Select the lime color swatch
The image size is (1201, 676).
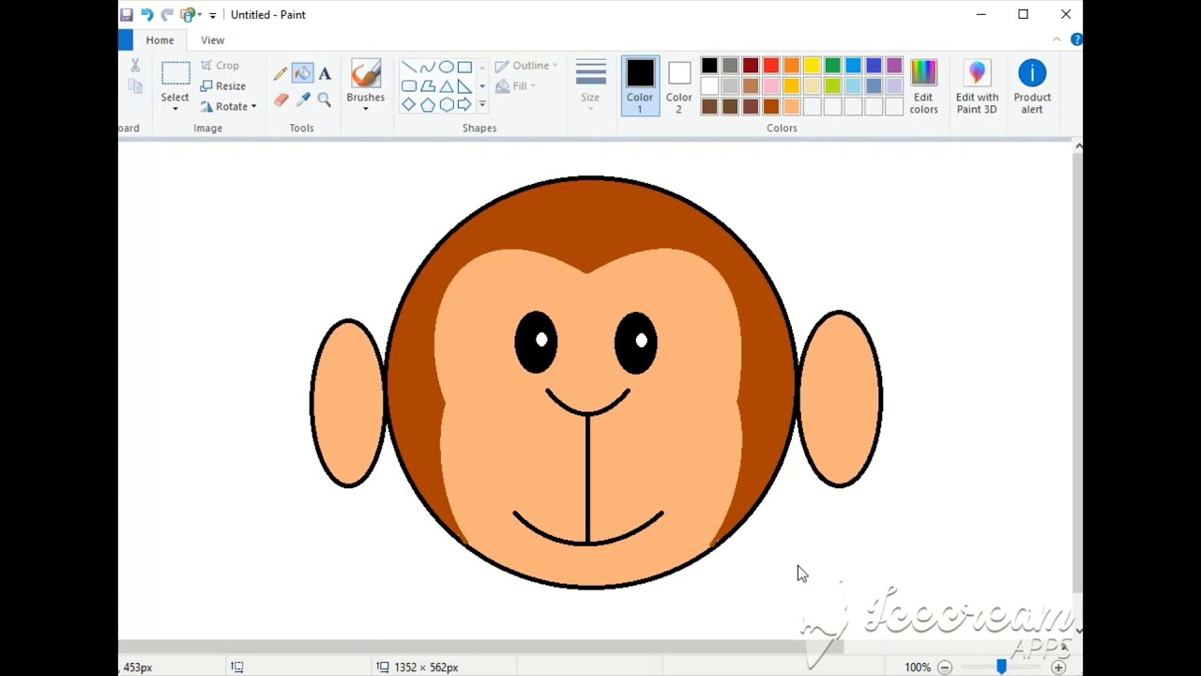(x=832, y=86)
